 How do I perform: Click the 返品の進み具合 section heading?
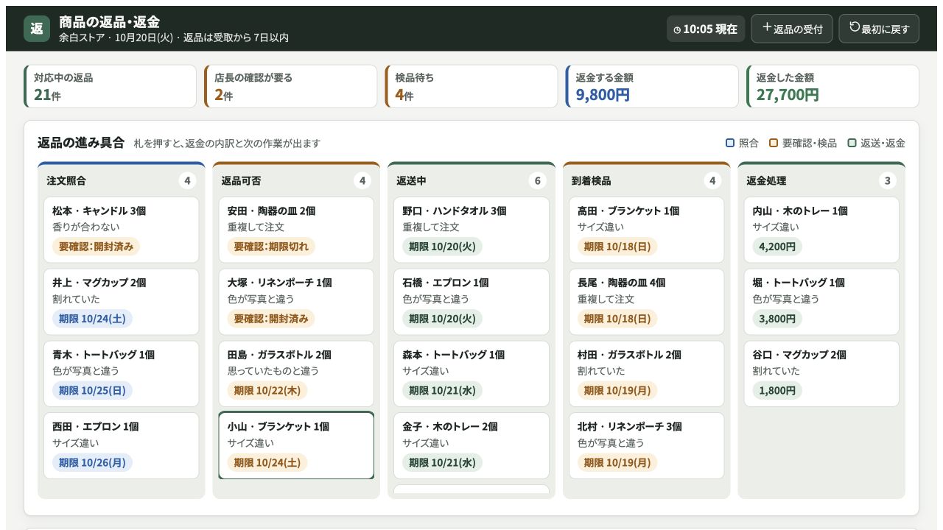pos(81,142)
